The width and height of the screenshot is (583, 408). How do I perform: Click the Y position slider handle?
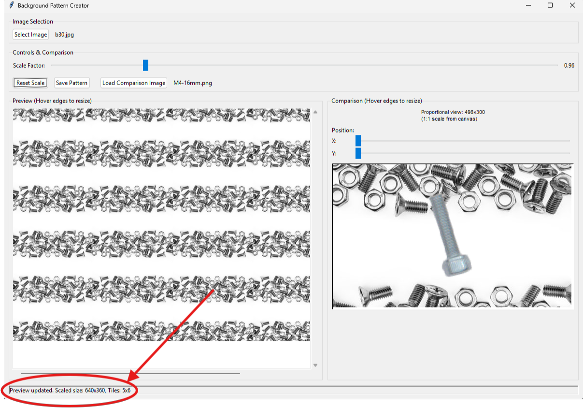point(358,153)
